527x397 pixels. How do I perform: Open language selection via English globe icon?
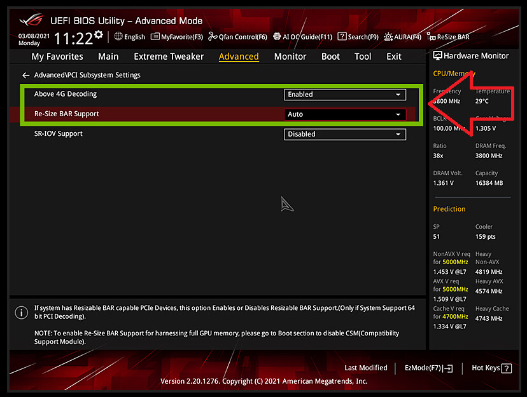tap(130, 37)
